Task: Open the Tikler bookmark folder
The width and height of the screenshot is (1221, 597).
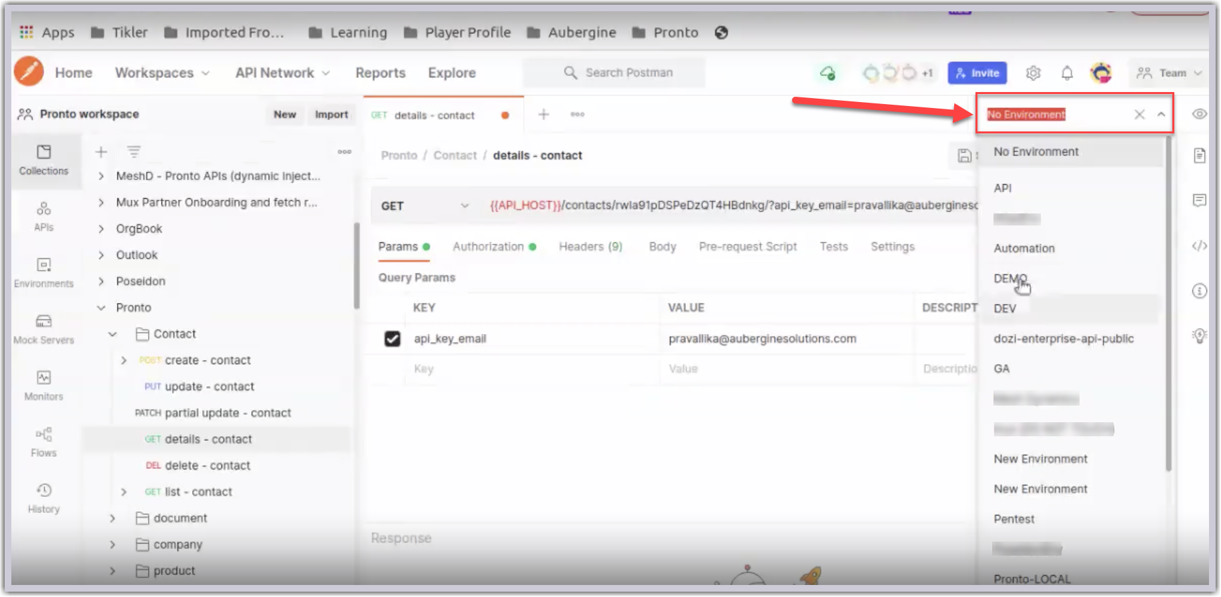Action: coord(119,32)
